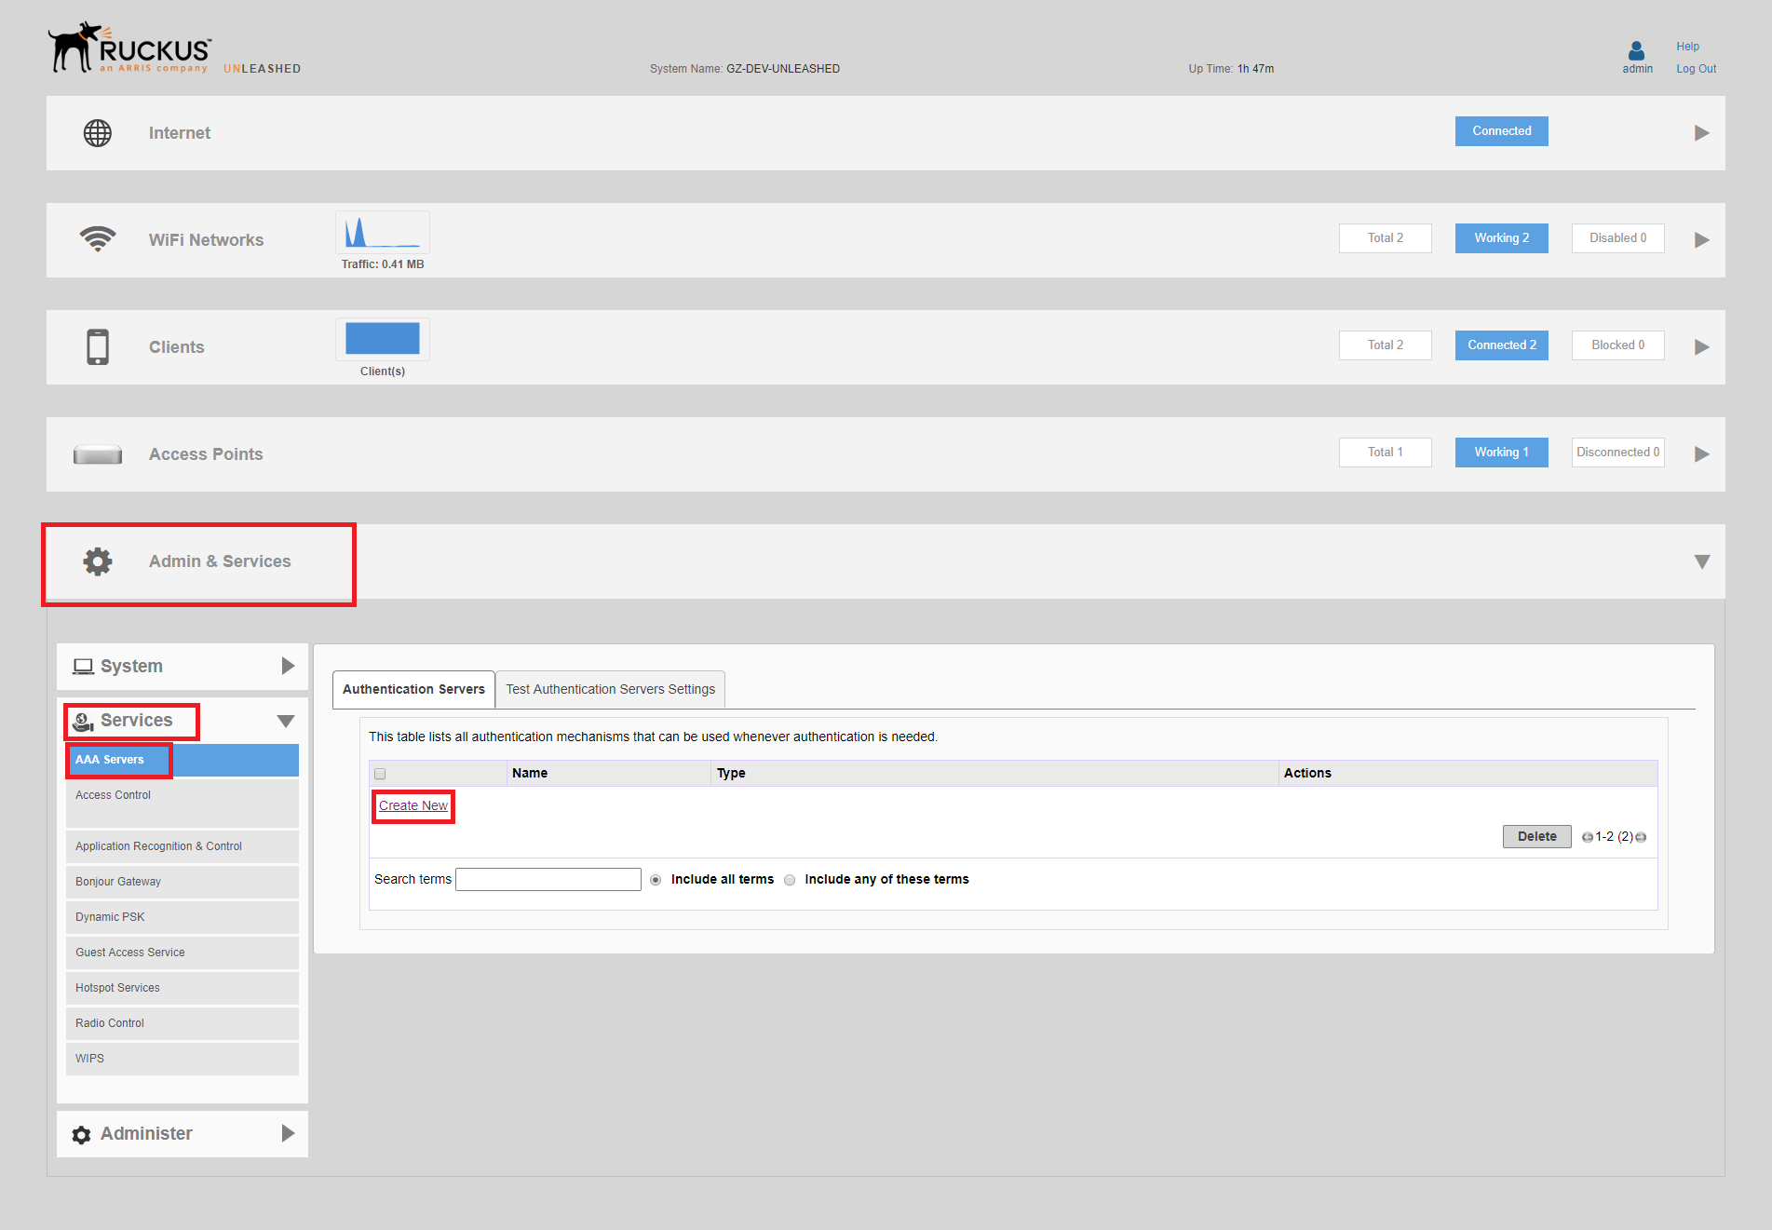1772x1230 pixels.
Task: Click Clients Total 2 button
Action: click(x=1386, y=345)
